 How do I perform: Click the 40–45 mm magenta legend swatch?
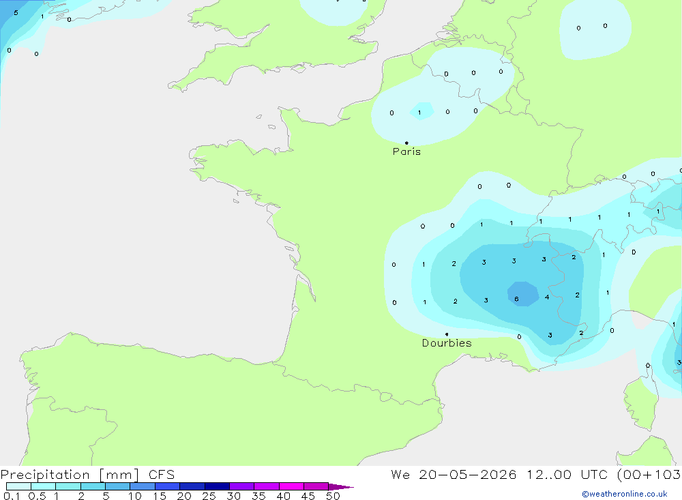click(x=291, y=486)
